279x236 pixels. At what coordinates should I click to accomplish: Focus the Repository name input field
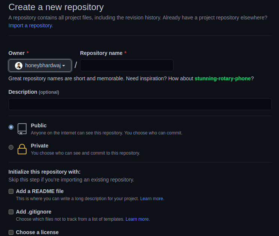[x=127, y=65]
